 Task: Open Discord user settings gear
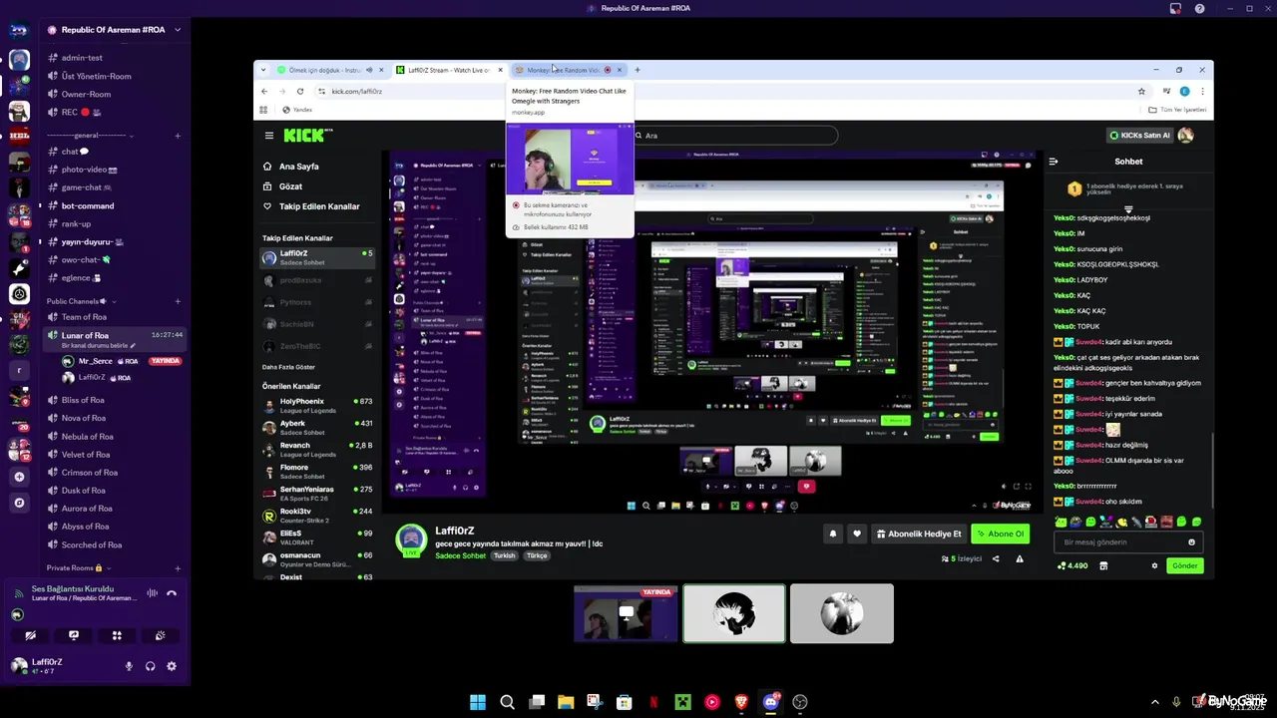tap(172, 666)
